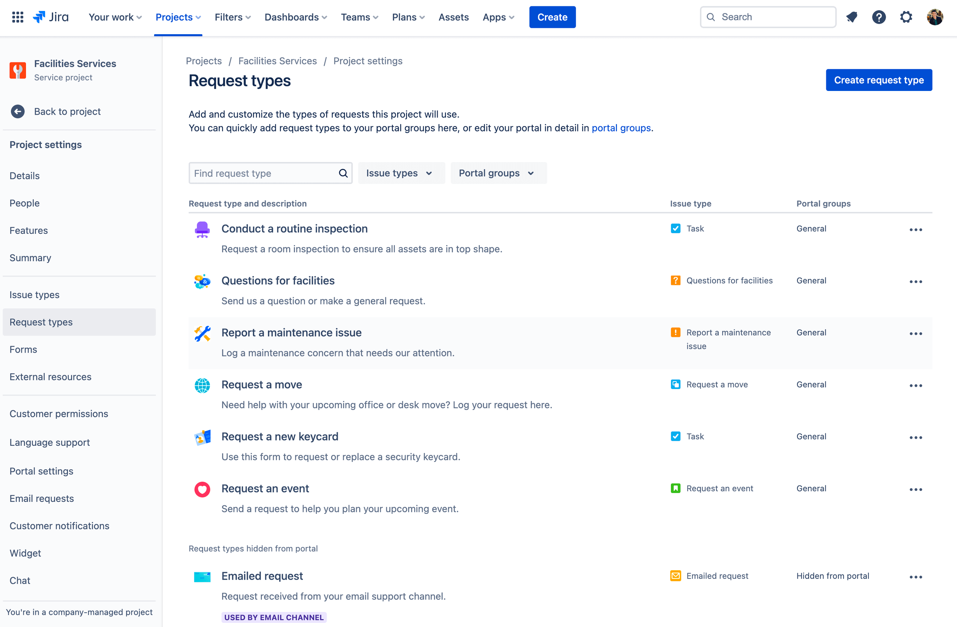Toggle the three-dot menu for Emailed request
This screenshot has width=957, height=627.
click(916, 577)
